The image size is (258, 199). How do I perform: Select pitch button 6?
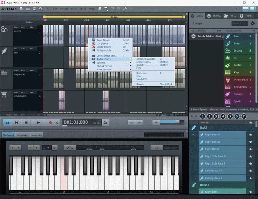[237, 116]
